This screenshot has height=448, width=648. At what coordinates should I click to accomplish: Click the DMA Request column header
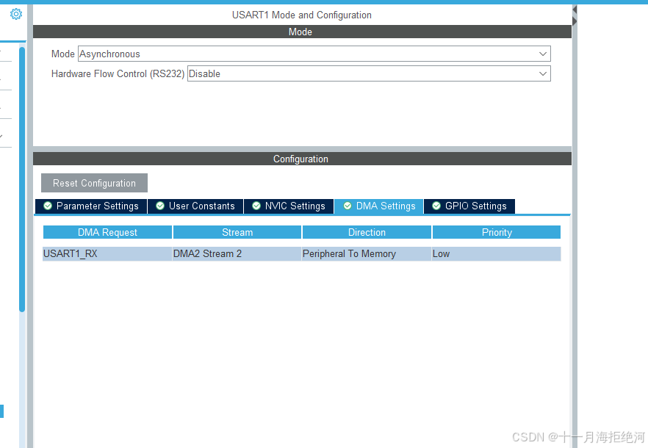(x=107, y=232)
